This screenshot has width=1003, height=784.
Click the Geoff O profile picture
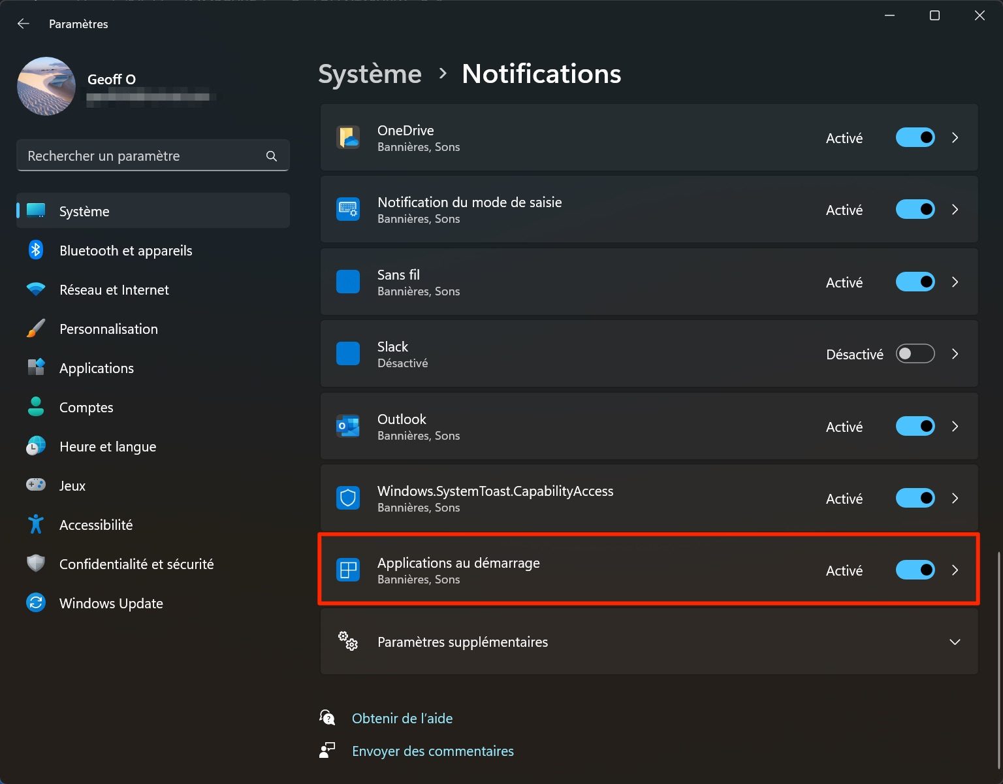pyautogui.click(x=46, y=86)
